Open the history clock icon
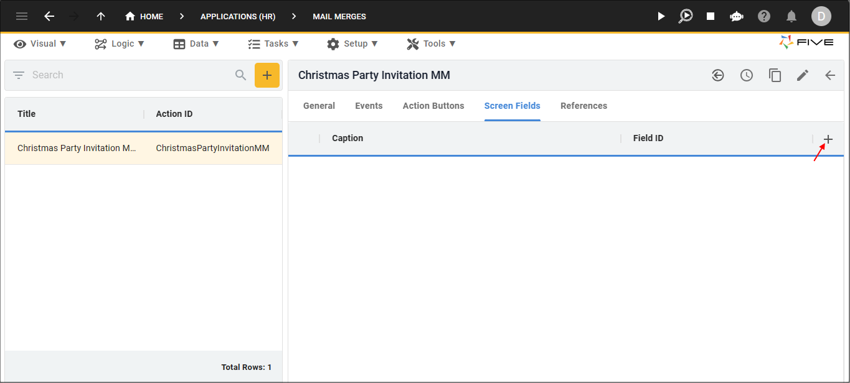The height and width of the screenshot is (383, 850). pos(747,75)
